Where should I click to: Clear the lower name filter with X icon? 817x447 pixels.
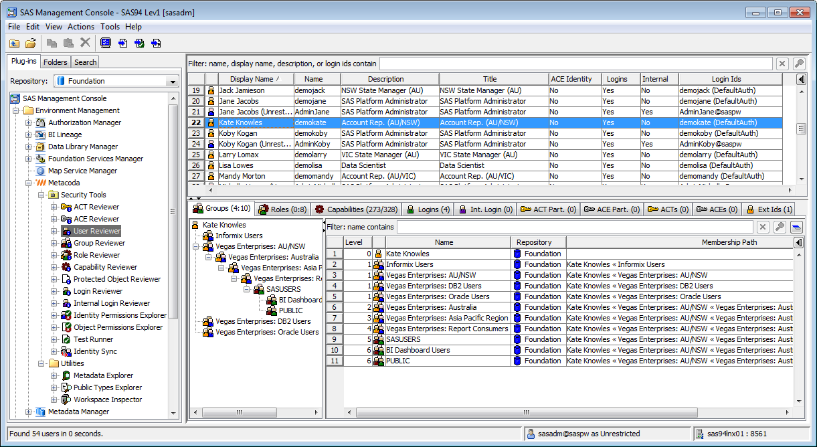pos(763,227)
